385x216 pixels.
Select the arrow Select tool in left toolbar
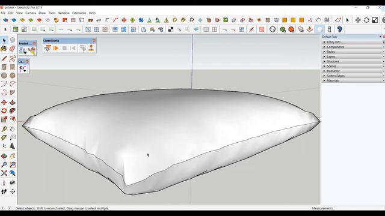(4, 40)
